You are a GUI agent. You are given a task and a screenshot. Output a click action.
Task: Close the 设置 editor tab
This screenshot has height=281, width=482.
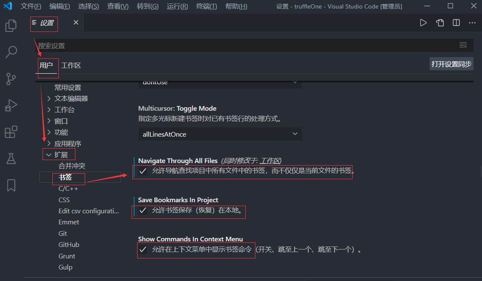[x=76, y=23]
